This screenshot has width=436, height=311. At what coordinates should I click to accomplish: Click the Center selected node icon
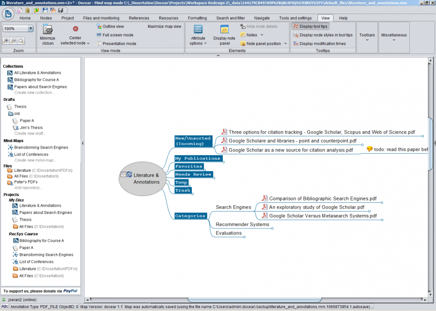pyautogui.click(x=75, y=29)
